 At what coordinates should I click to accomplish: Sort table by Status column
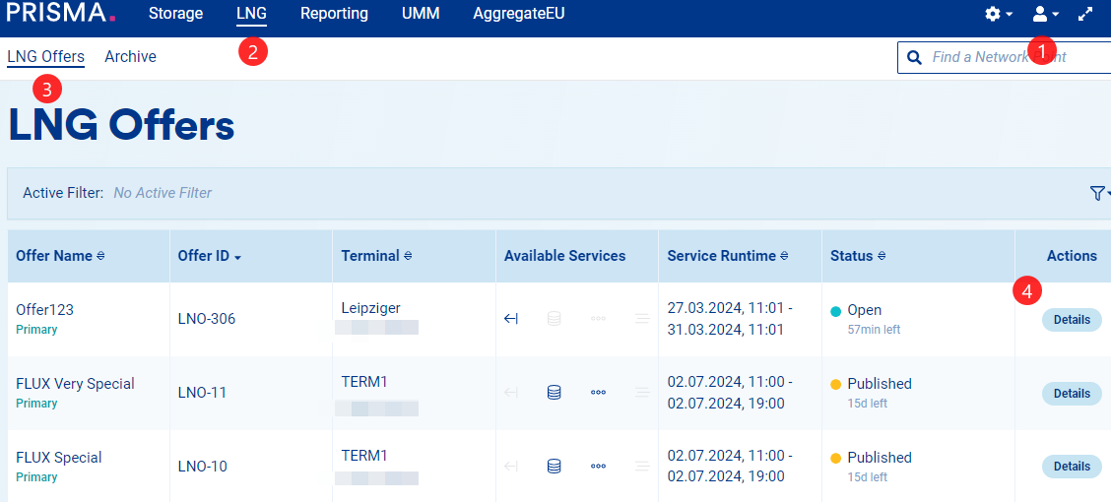pos(857,256)
